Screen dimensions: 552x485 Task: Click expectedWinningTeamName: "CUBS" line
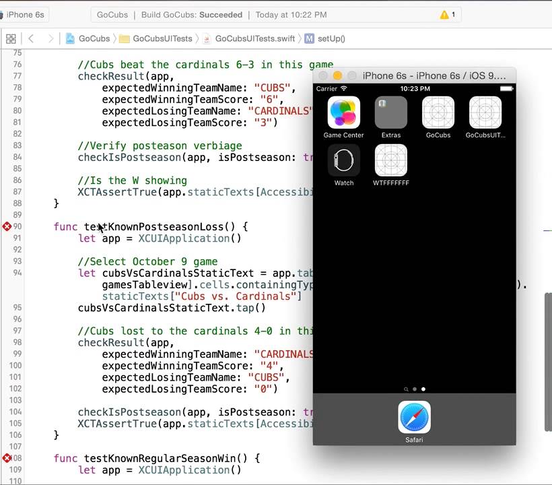(199, 88)
